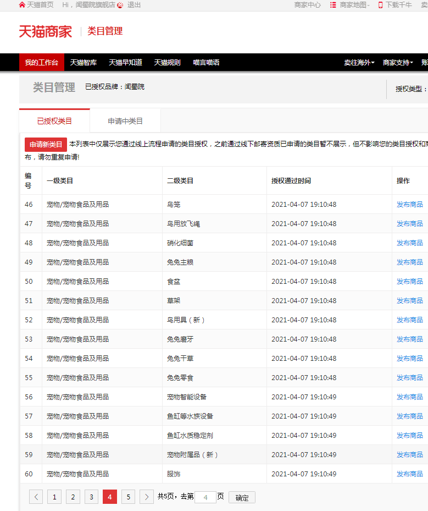This screenshot has width=428, height=511.
Task: Click the 下载千牛 link text
Action: [x=399, y=5]
